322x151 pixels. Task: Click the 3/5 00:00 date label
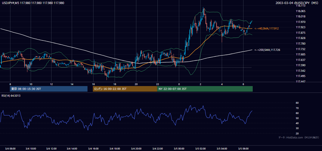[179, 148]
